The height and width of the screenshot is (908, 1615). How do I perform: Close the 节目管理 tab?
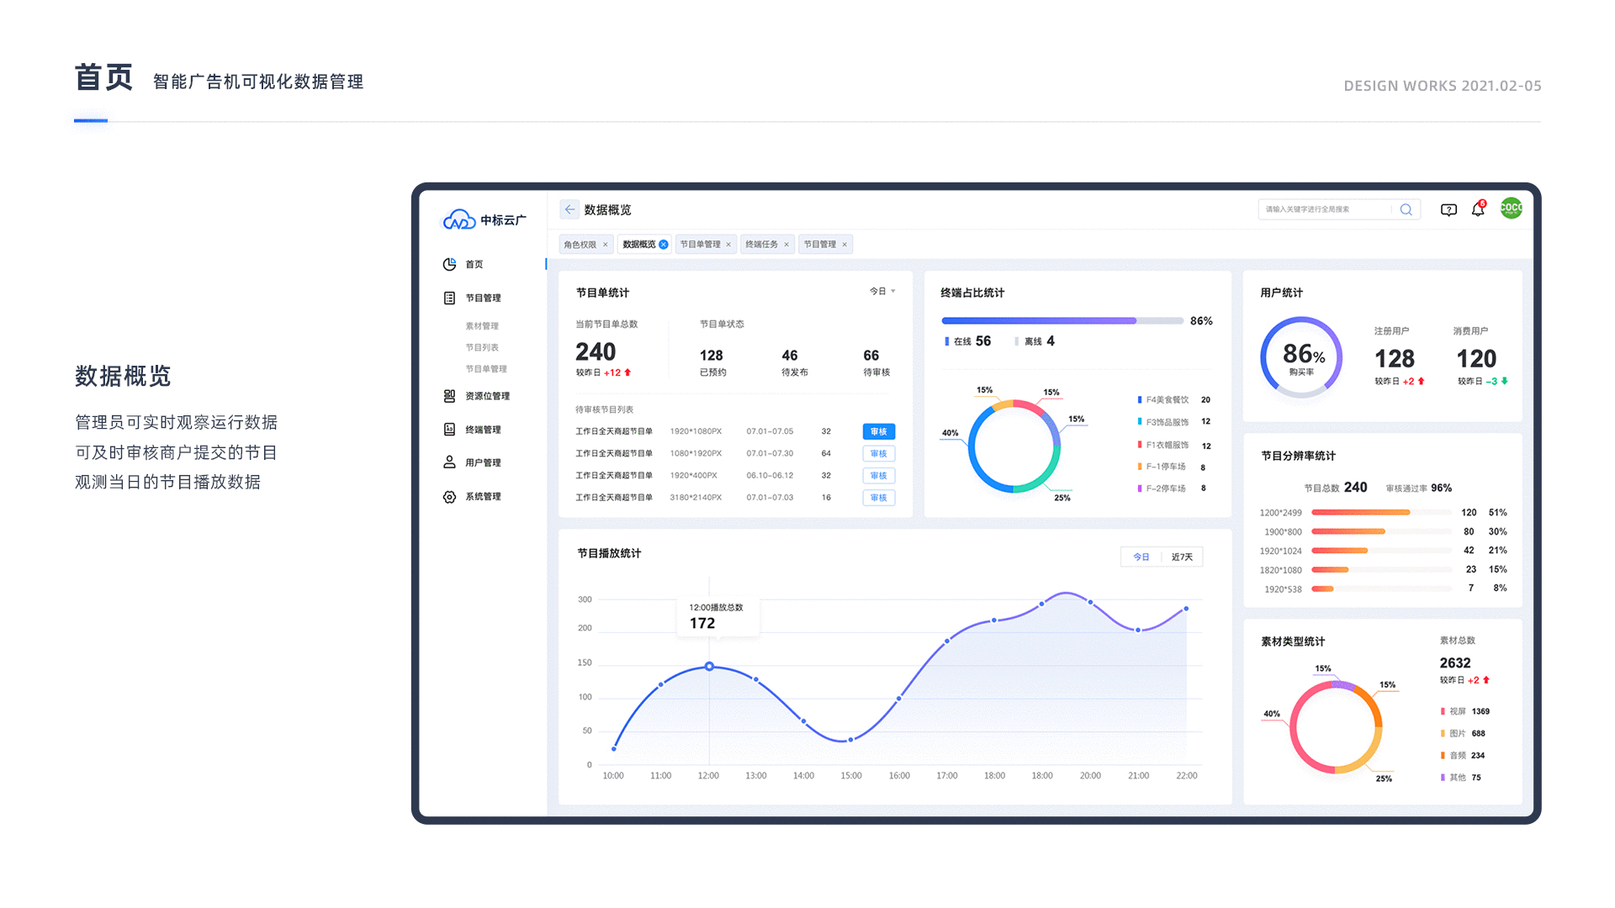click(845, 245)
